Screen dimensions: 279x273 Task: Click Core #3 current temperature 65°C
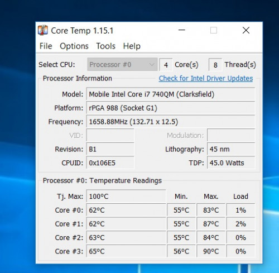click(x=126, y=251)
